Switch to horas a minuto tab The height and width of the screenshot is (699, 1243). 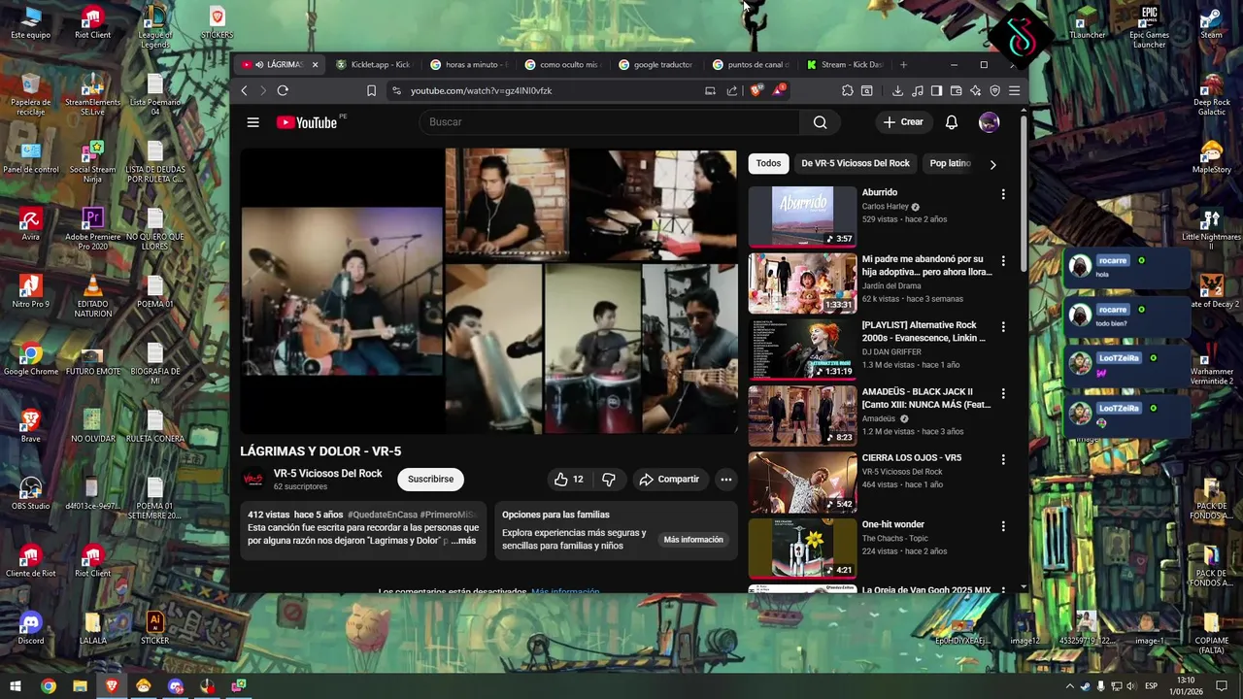point(468,65)
